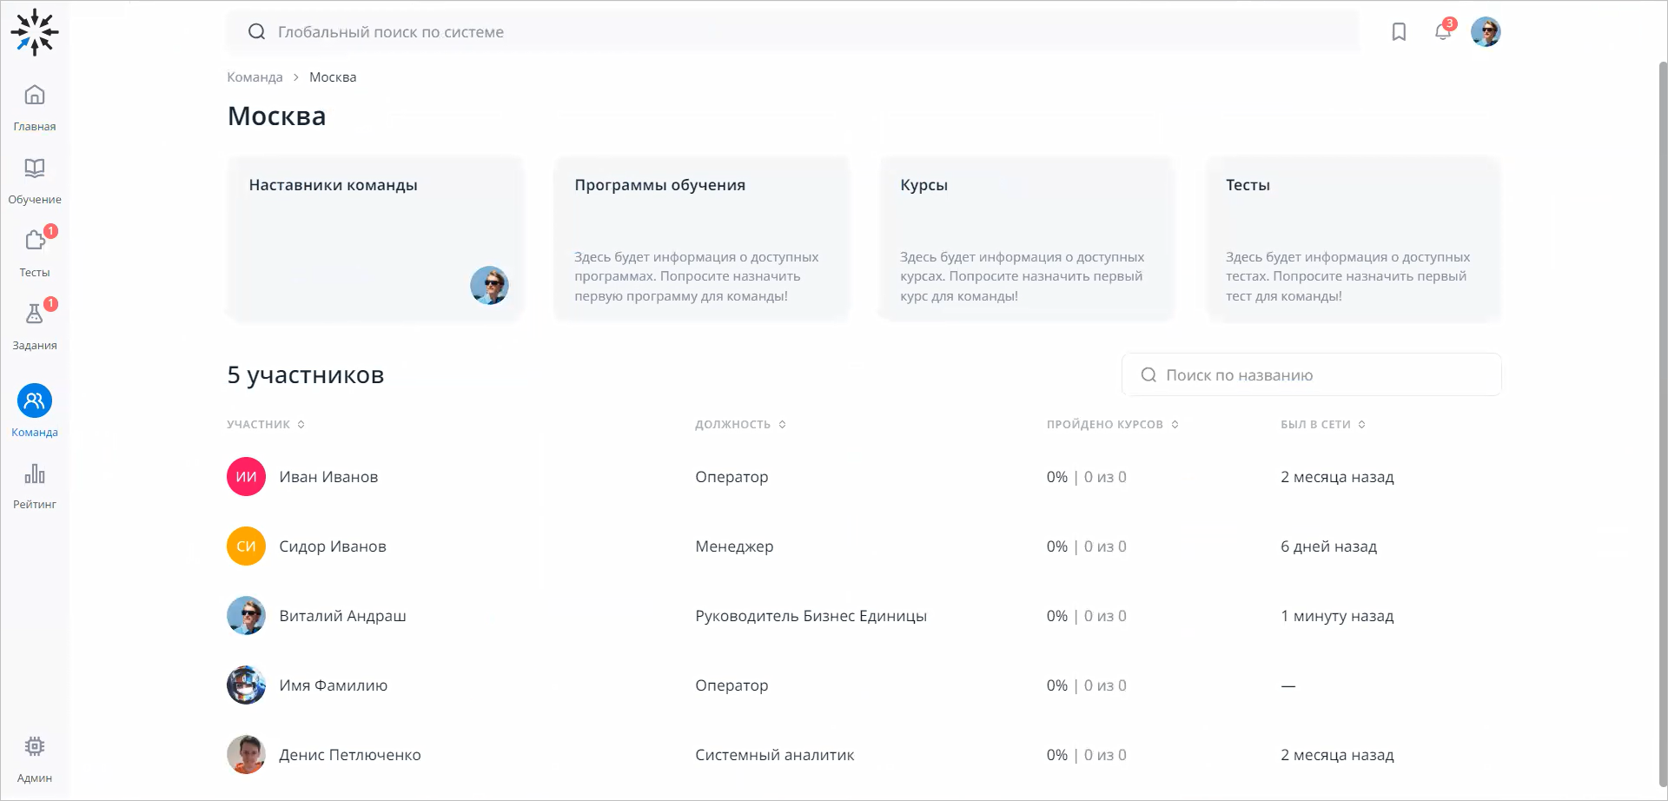This screenshot has height=801, width=1668.
Task: Open the Рейтинг section
Action: click(35, 485)
